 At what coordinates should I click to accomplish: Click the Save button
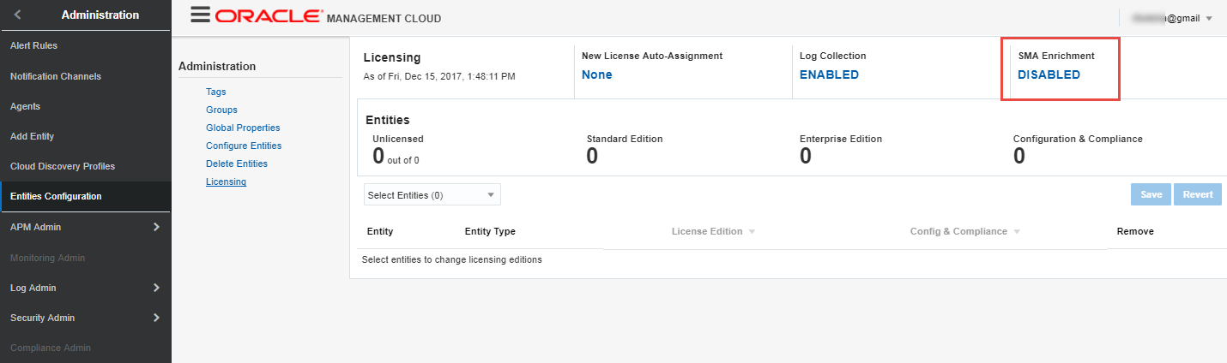[1151, 194]
